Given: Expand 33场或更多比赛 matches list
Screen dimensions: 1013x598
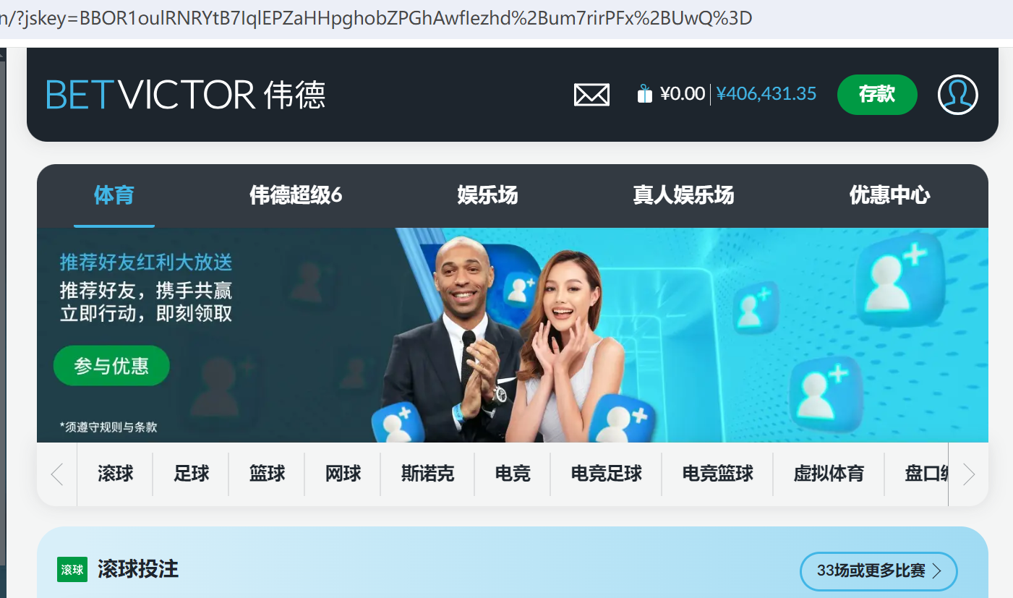Looking at the screenshot, I should coord(879,571).
